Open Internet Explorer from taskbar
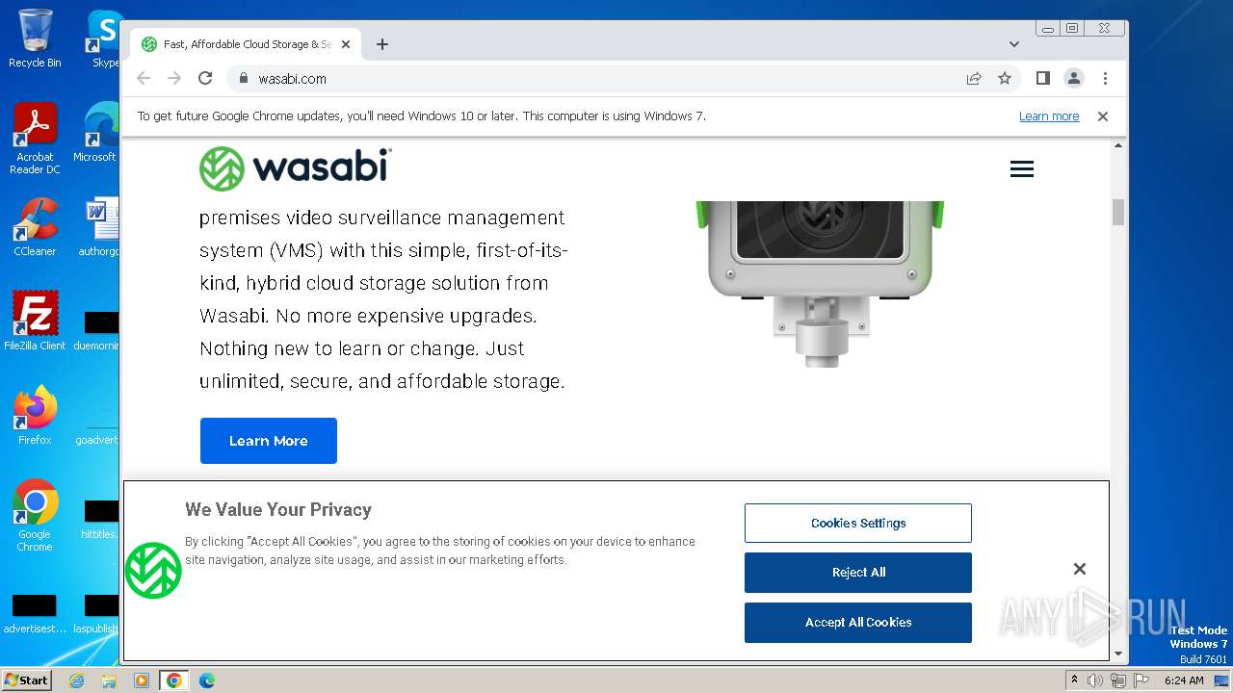The height and width of the screenshot is (693, 1233). tap(77, 680)
